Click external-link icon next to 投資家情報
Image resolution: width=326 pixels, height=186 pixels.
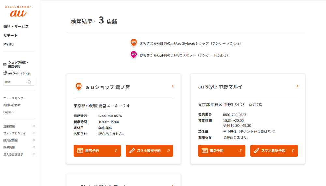click(34, 140)
